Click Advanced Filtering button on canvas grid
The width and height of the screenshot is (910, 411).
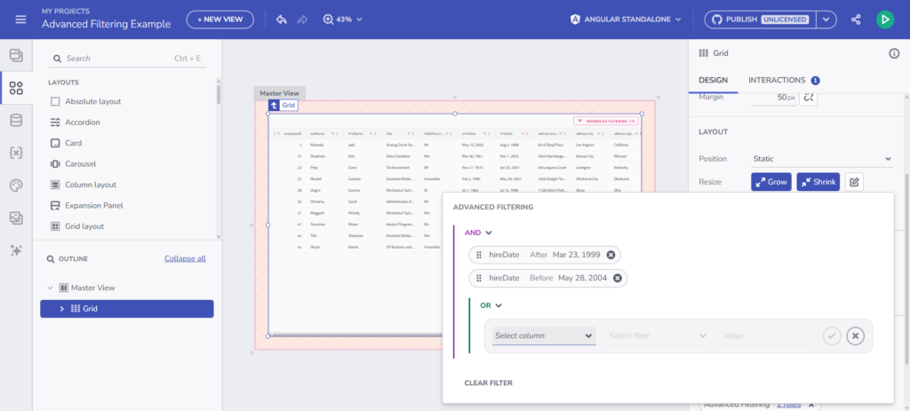pyautogui.click(x=606, y=121)
